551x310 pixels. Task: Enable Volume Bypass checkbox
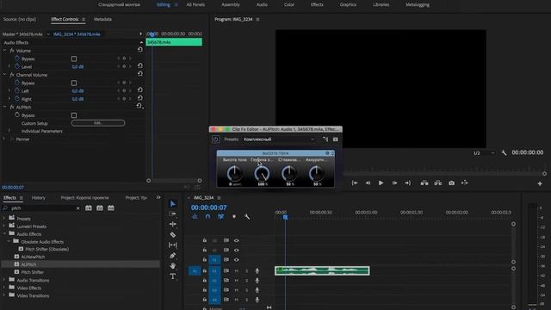tap(74, 59)
